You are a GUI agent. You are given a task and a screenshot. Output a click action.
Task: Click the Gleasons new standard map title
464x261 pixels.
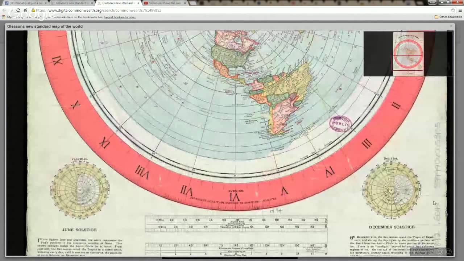45,26
